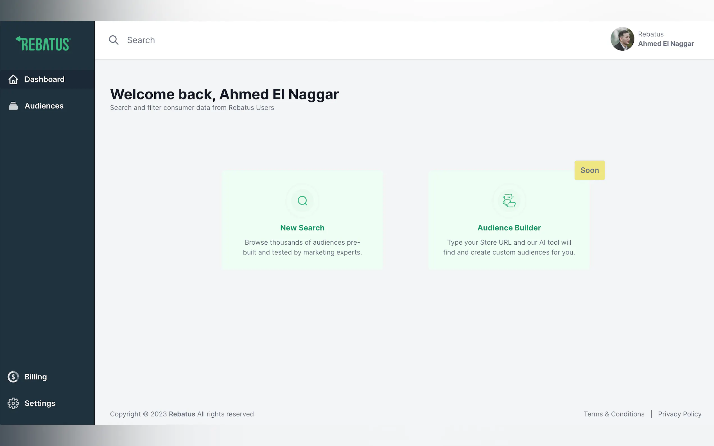The image size is (714, 446).
Task: Go to the Billing menu item
Action: 36,377
